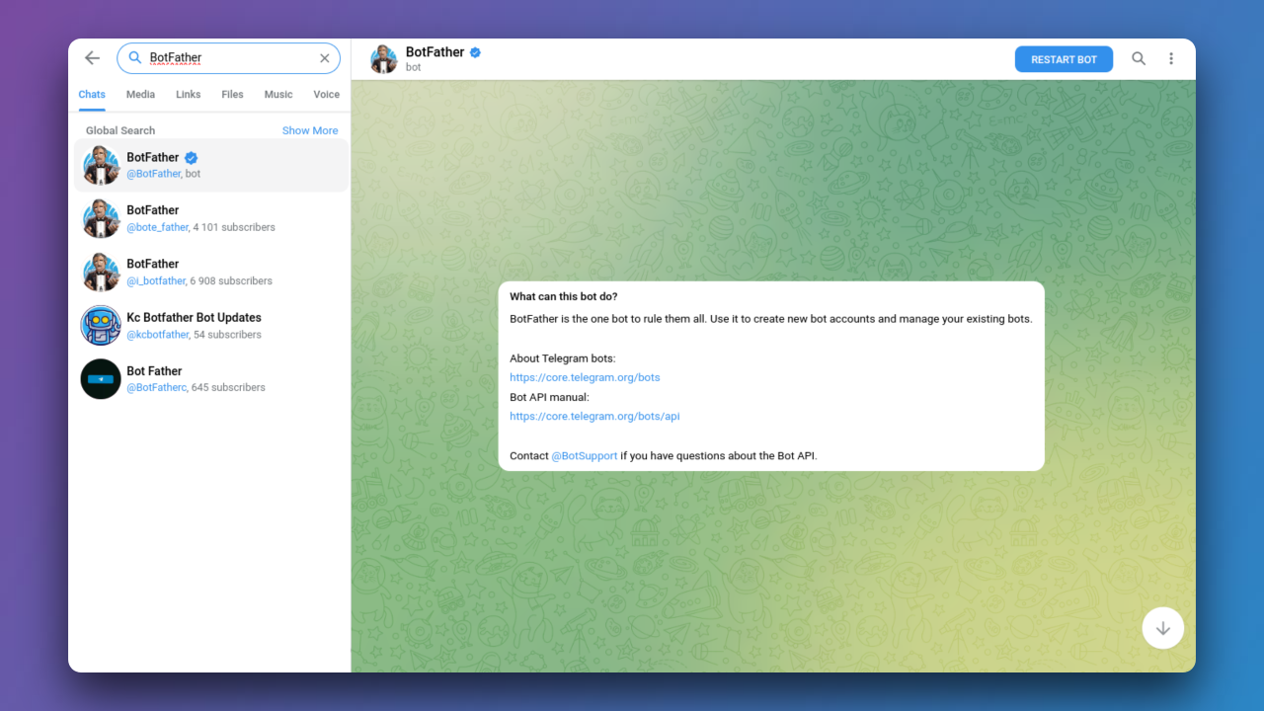Screen dimensions: 1264x711
Task: Open @i_botfather channel result
Action: 211,272
